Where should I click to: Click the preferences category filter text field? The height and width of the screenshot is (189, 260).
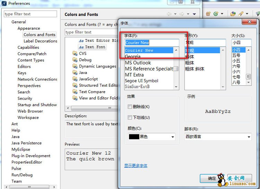pos(31,14)
